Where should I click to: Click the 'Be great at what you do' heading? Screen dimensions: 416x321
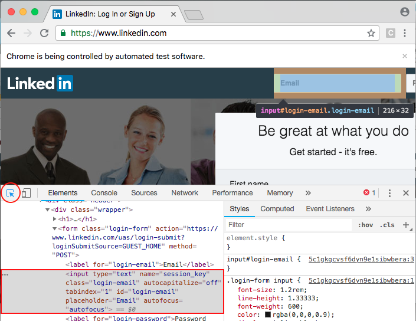333,131
